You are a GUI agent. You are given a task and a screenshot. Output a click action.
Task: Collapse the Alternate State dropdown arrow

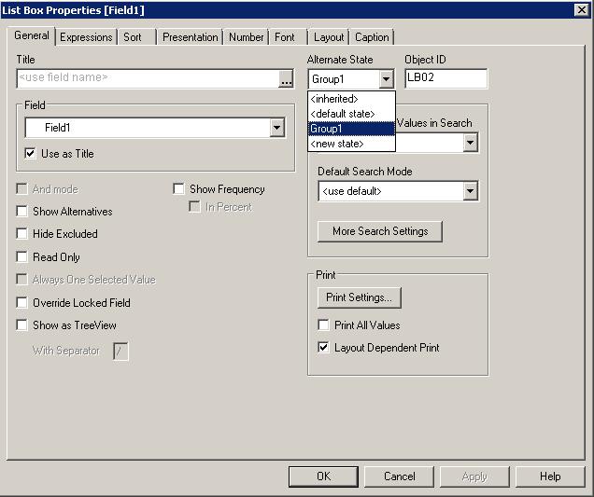point(387,80)
